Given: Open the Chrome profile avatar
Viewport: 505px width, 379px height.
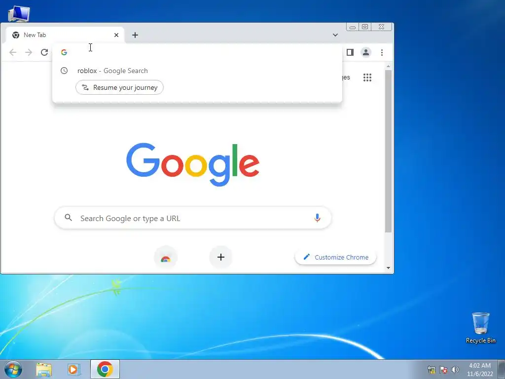Looking at the screenshot, I should pyautogui.click(x=366, y=52).
